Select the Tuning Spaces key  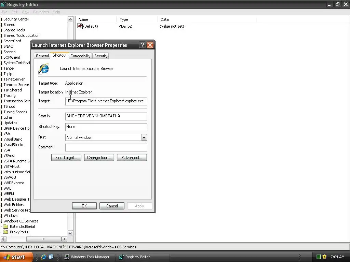[15, 112]
